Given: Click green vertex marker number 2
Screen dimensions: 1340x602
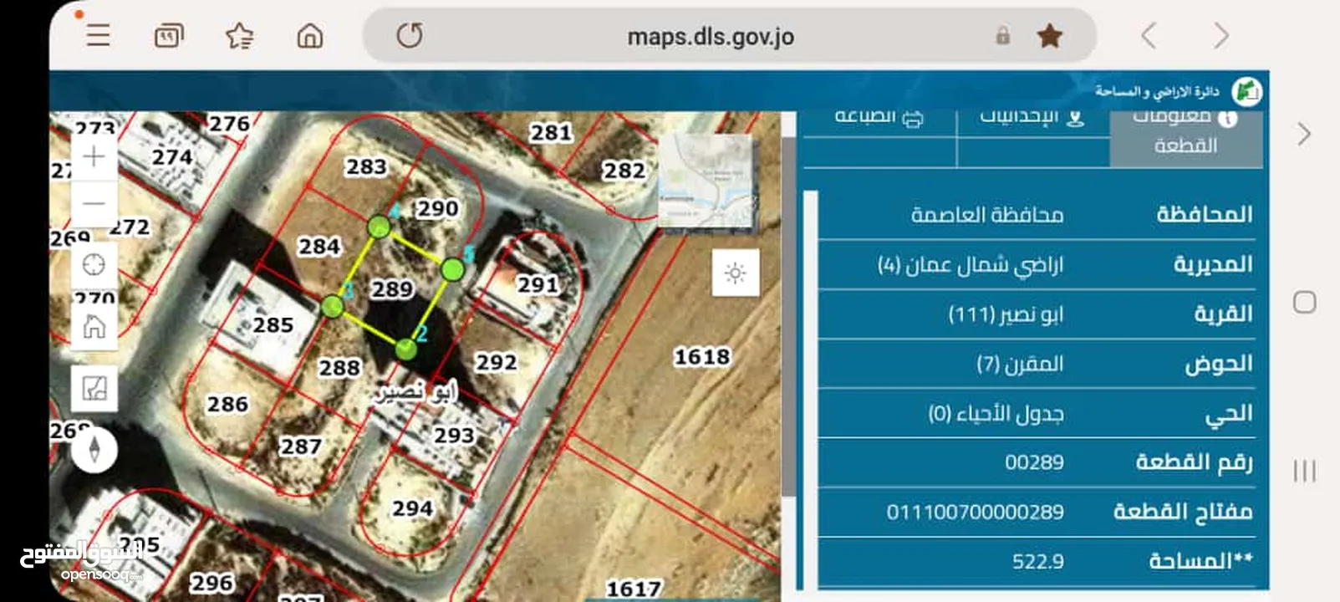Looking at the screenshot, I should (x=405, y=349).
